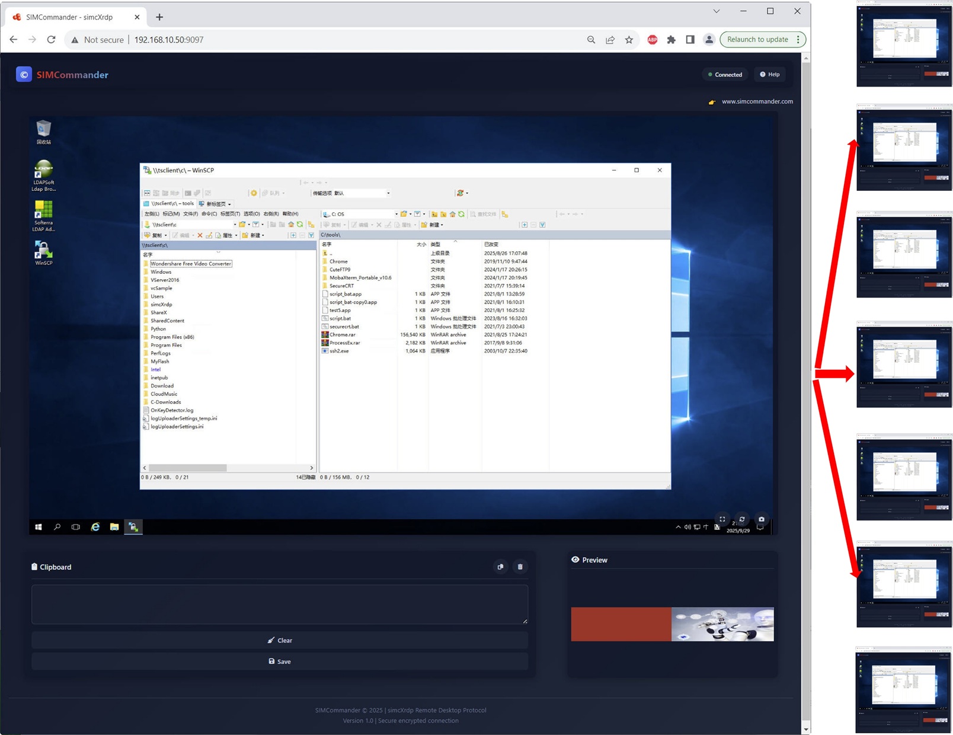953x735 pixels.
Task: Expand the \\tsclient\c left path dropdown
Action: (235, 225)
